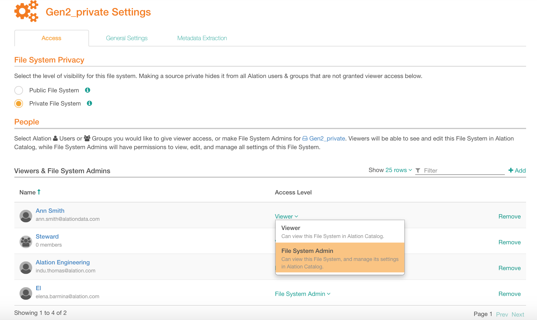537x320 pixels.
Task: Choose File System Admin option in dropdown
Action: pos(340,258)
